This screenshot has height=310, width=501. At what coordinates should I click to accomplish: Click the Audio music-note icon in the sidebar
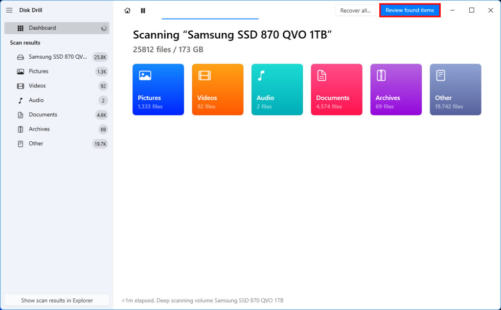coord(20,100)
